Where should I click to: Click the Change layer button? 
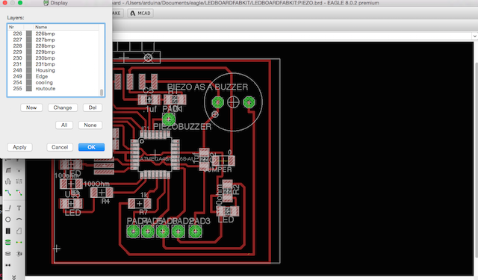click(63, 108)
